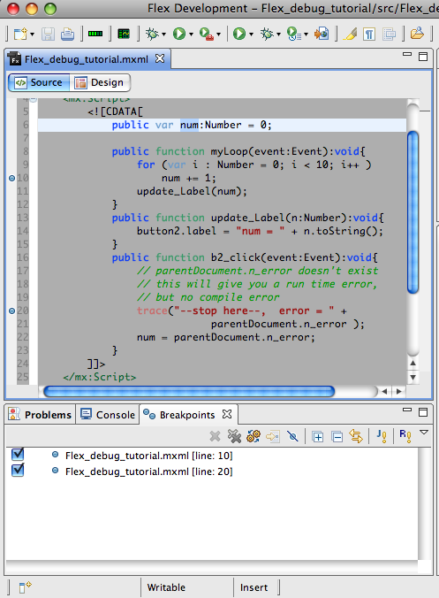Click 'Writable' in the status bar
Image resolution: width=439 pixels, height=598 pixels.
[166, 587]
